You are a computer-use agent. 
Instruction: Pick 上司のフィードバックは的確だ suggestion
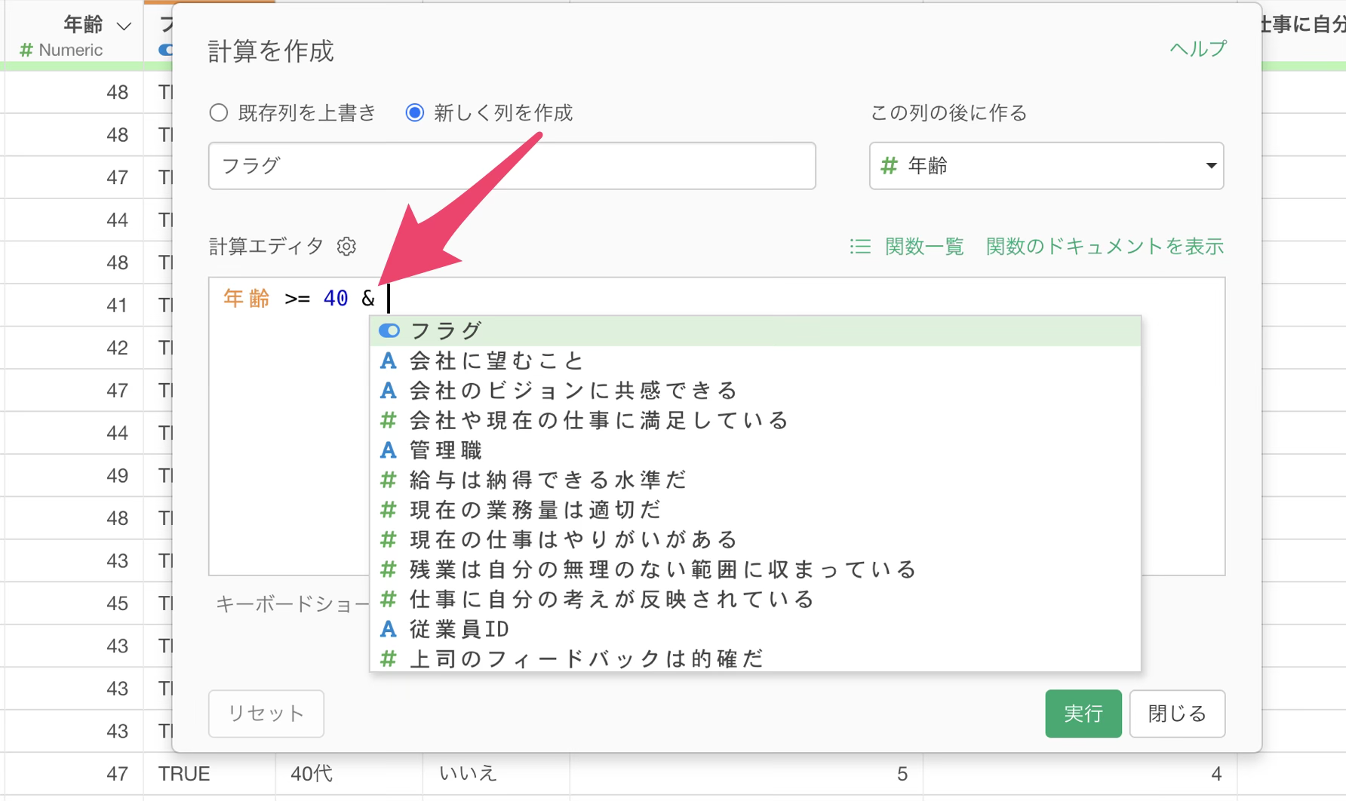pyautogui.click(x=585, y=658)
